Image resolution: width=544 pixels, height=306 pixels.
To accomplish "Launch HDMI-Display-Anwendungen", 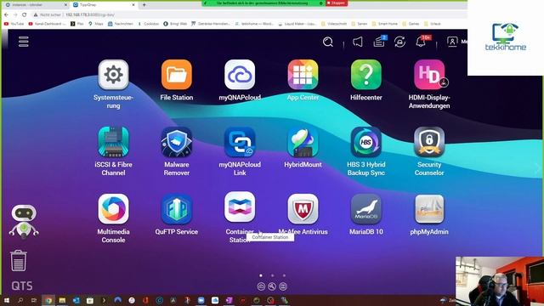I will [429, 75].
